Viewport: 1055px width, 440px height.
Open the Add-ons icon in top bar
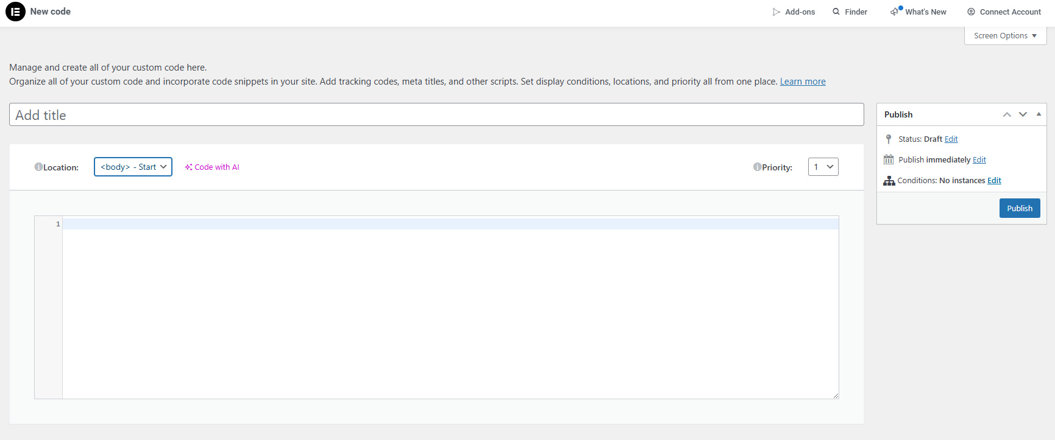tap(776, 12)
